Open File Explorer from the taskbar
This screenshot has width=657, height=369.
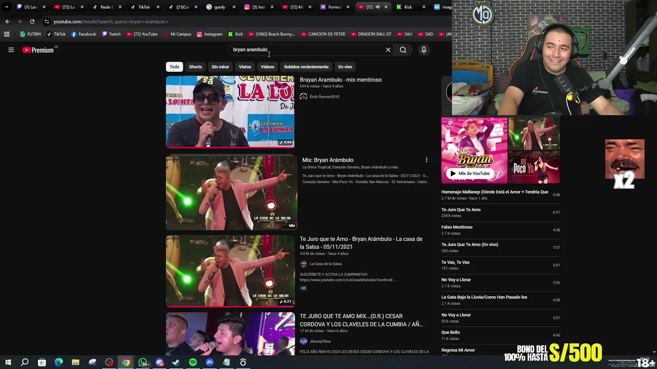[x=75, y=362]
